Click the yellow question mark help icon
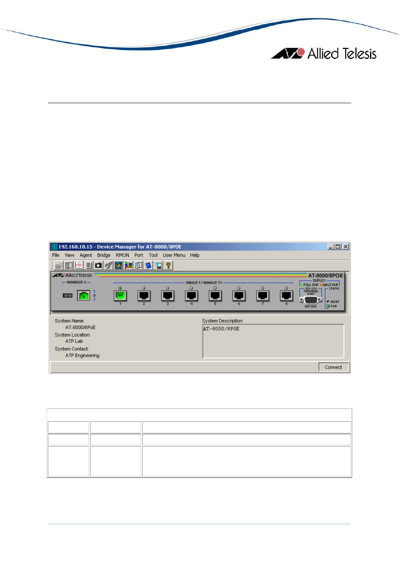The height and width of the screenshot is (567, 400). pyautogui.click(x=168, y=265)
